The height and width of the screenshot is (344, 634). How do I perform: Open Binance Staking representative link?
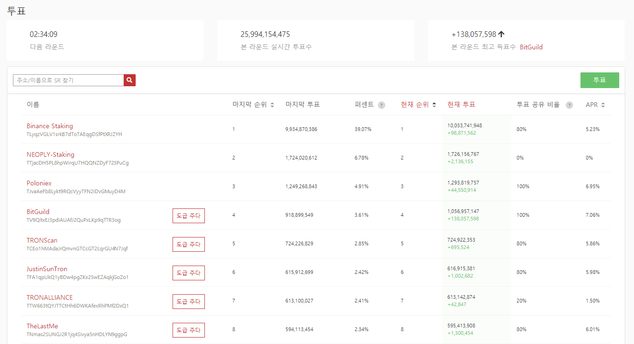click(50, 126)
